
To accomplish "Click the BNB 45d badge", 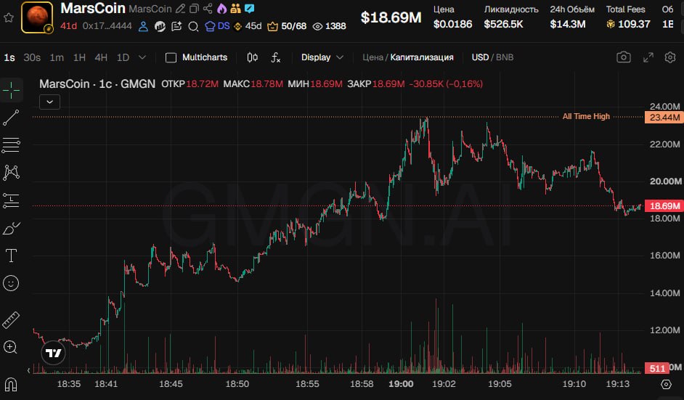I will (248, 26).
